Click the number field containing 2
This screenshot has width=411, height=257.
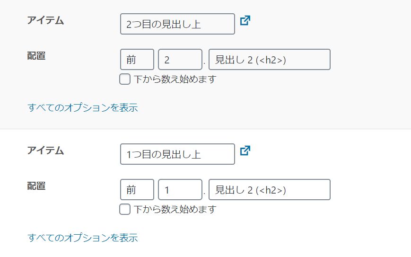coord(180,60)
